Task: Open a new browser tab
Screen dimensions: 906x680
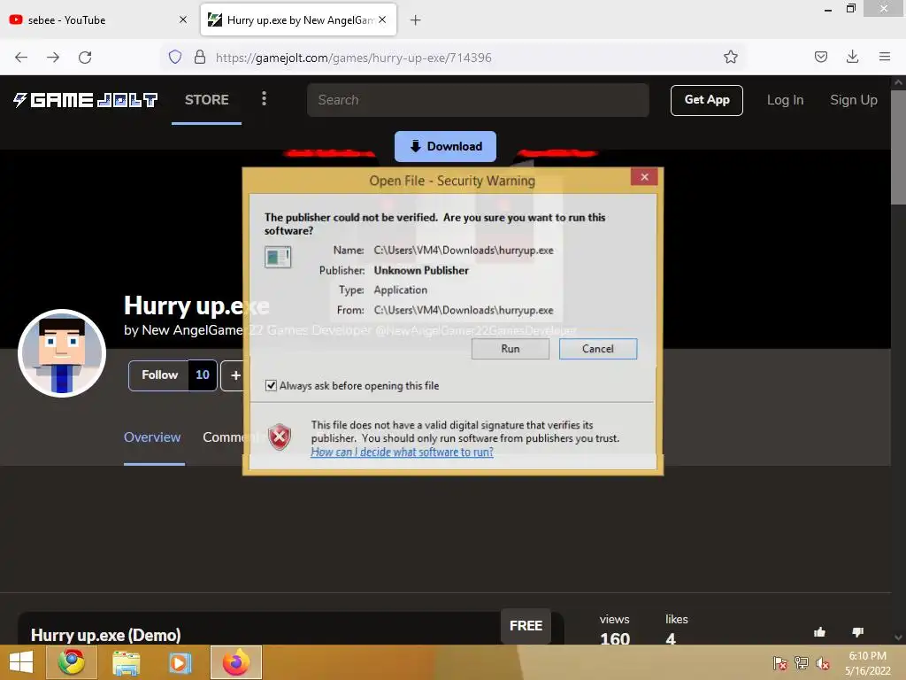Action: [x=416, y=20]
